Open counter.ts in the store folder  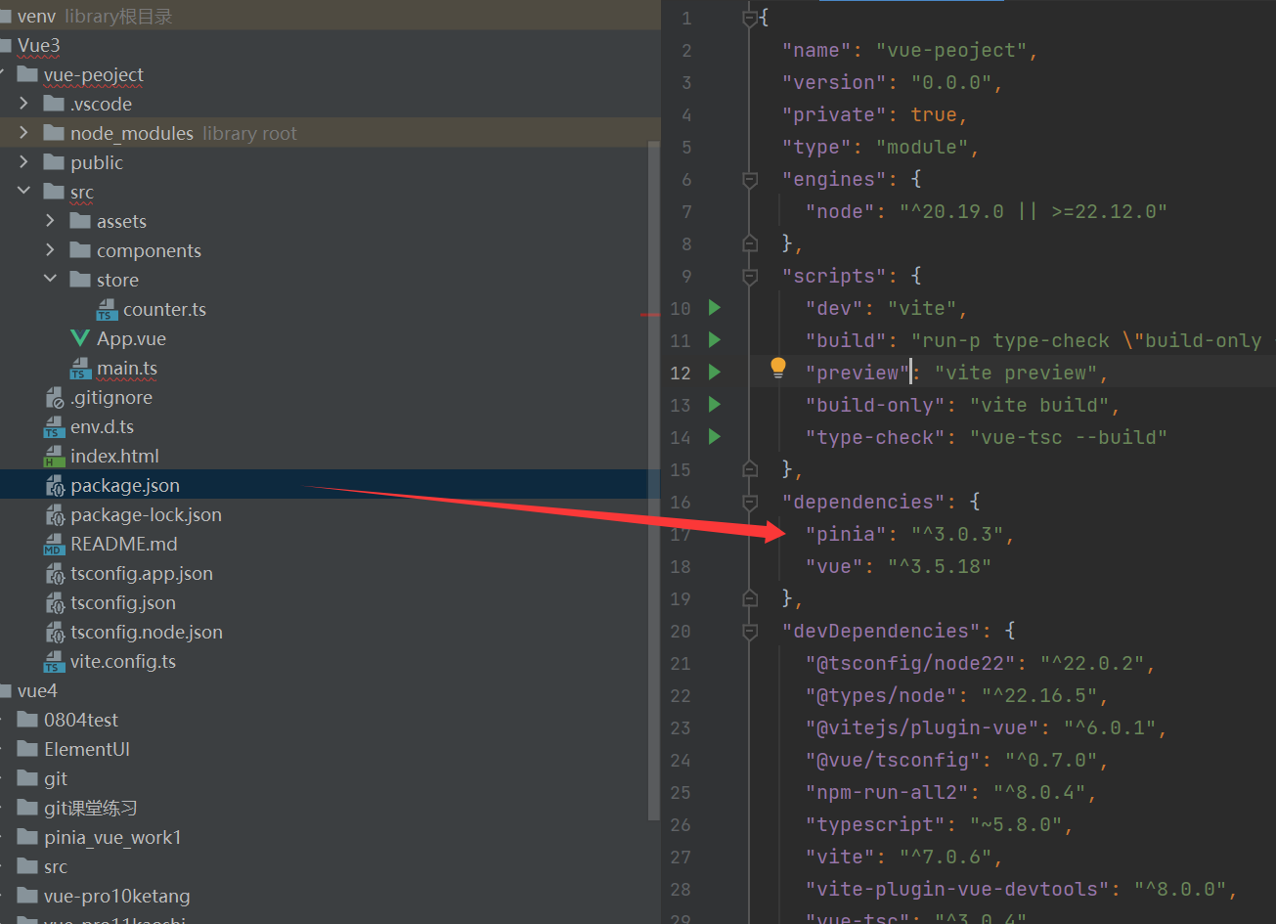point(164,309)
